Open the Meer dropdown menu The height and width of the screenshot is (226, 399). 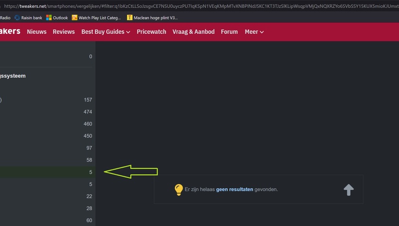254,32
